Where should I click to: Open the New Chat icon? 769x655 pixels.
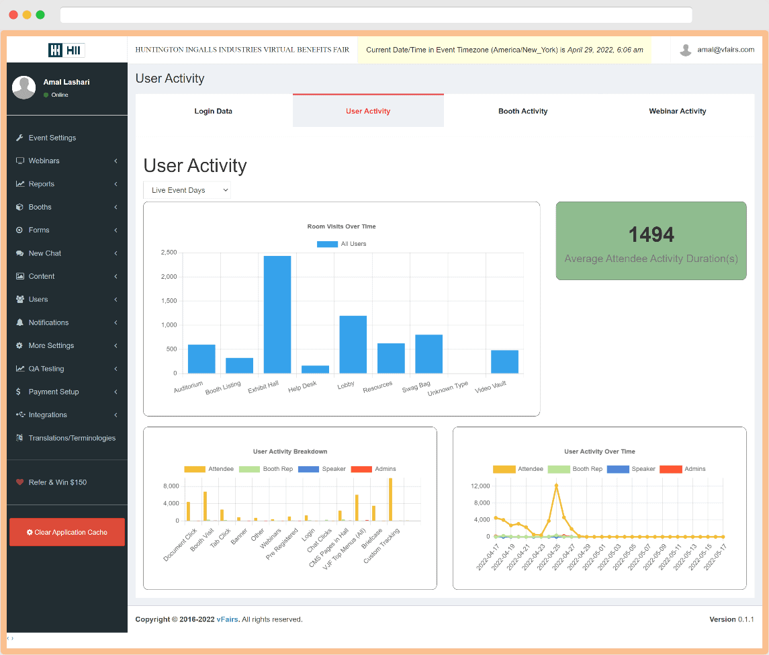point(21,253)
